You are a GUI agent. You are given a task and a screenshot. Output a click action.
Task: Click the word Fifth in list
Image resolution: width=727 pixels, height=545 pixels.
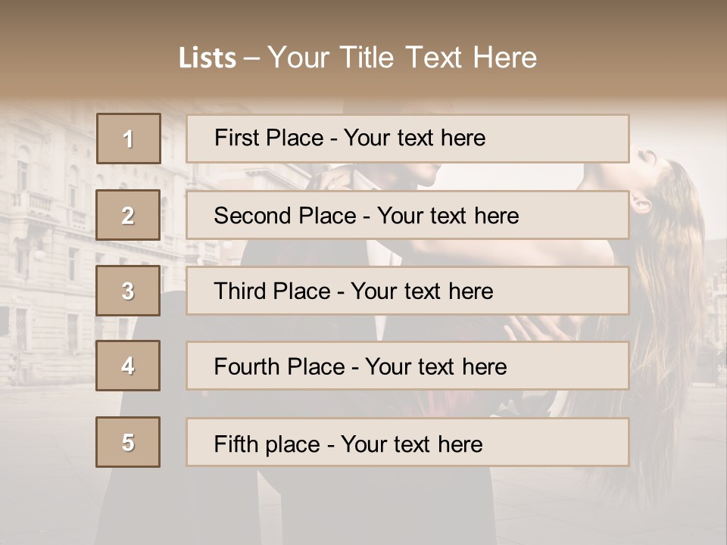pyautogui.click(x=236, y=444)
